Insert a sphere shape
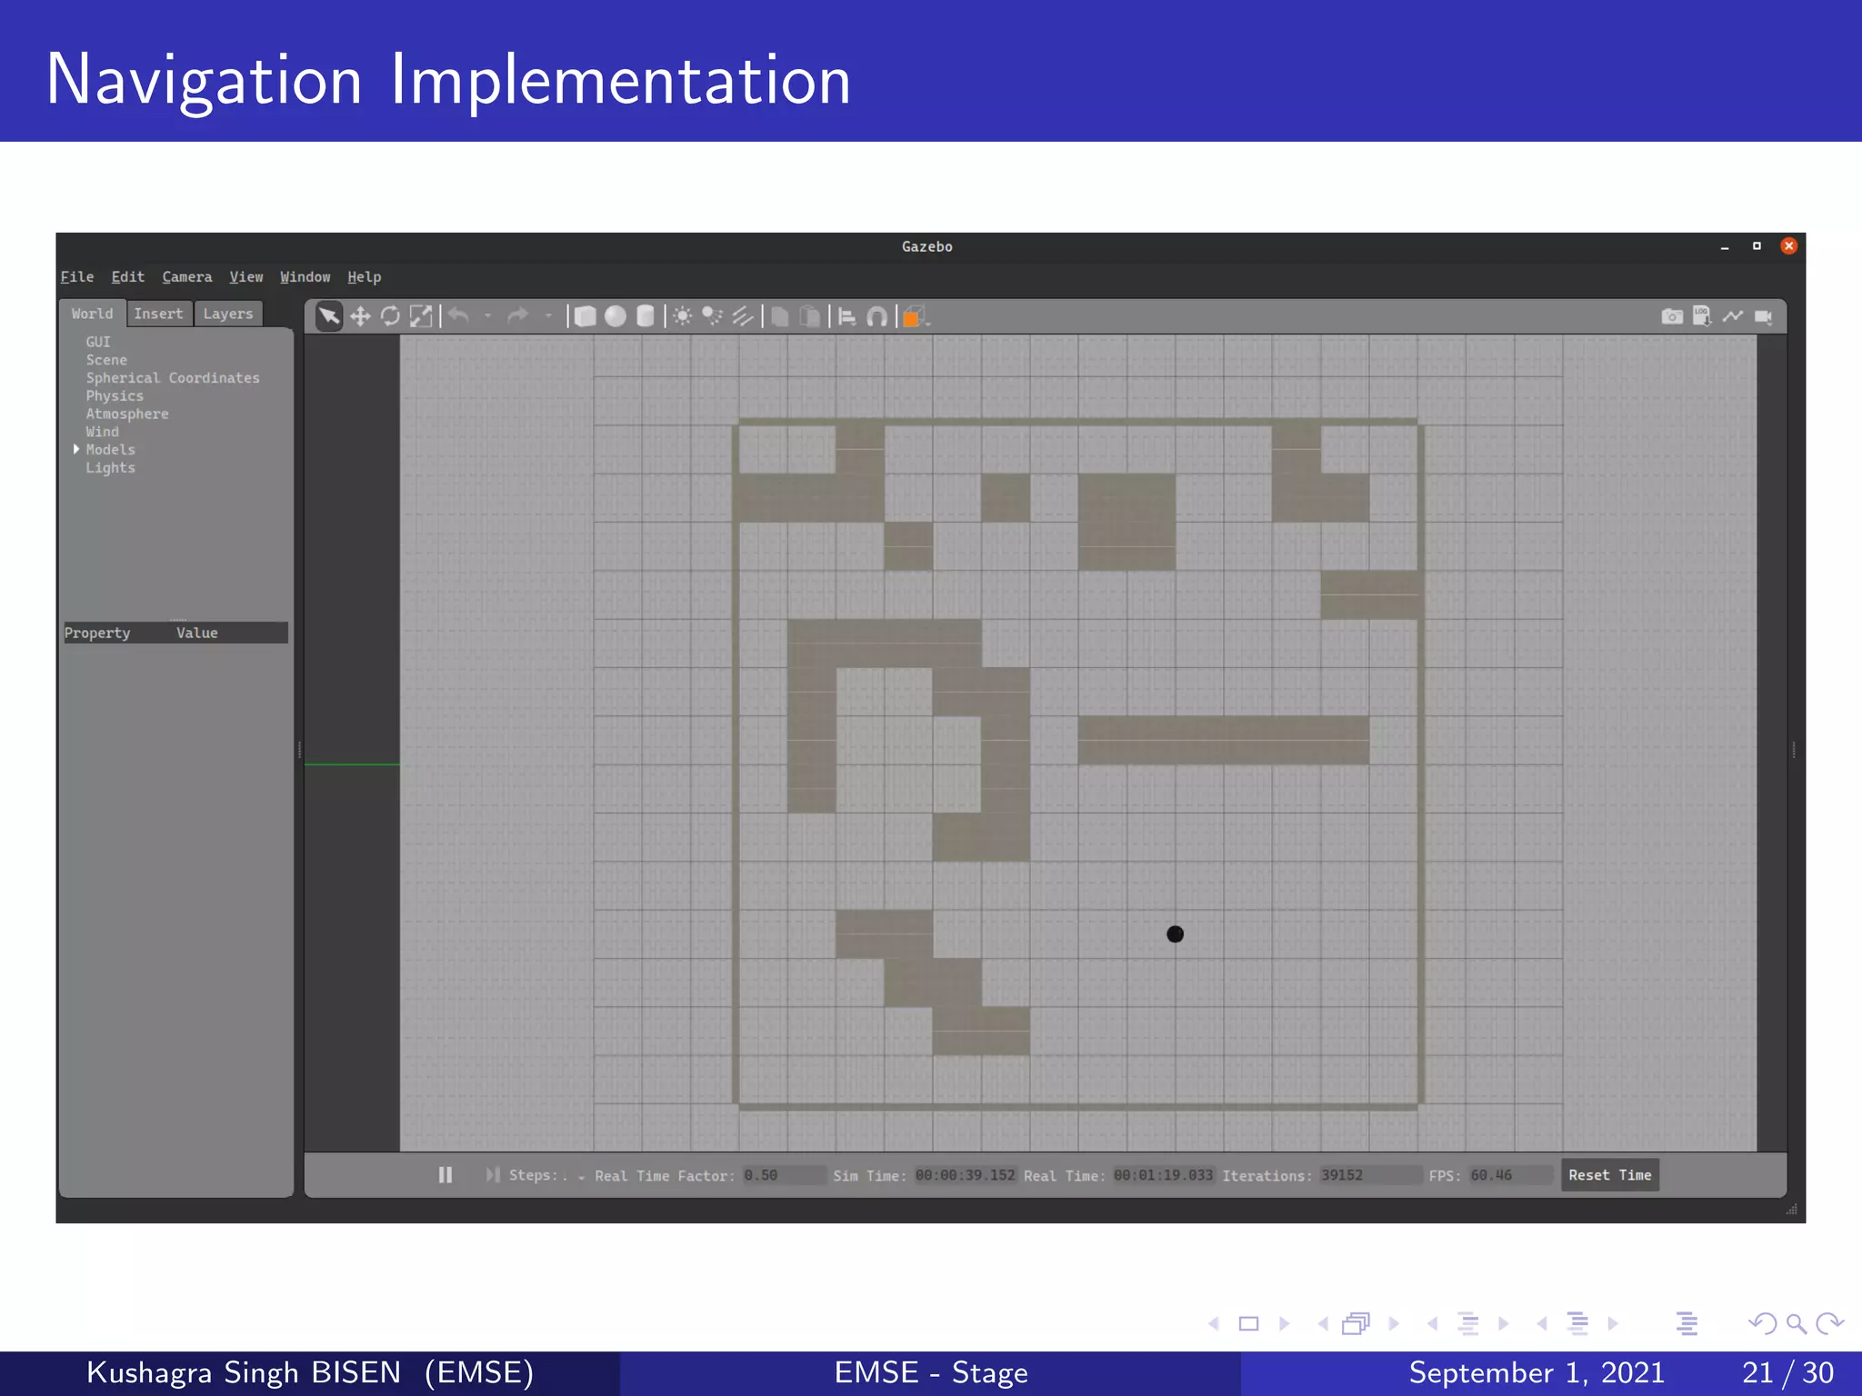1862x1396 pixels. coord(616,316)
